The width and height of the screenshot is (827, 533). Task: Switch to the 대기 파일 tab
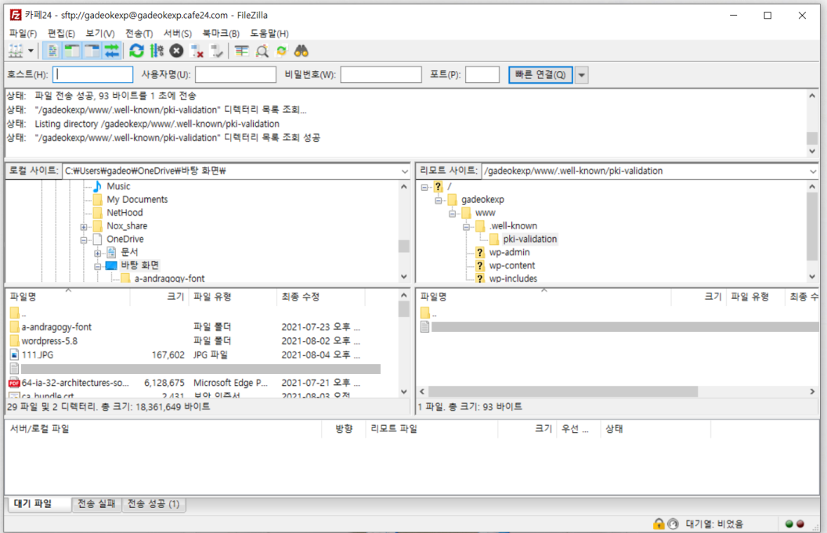point(40,504)
